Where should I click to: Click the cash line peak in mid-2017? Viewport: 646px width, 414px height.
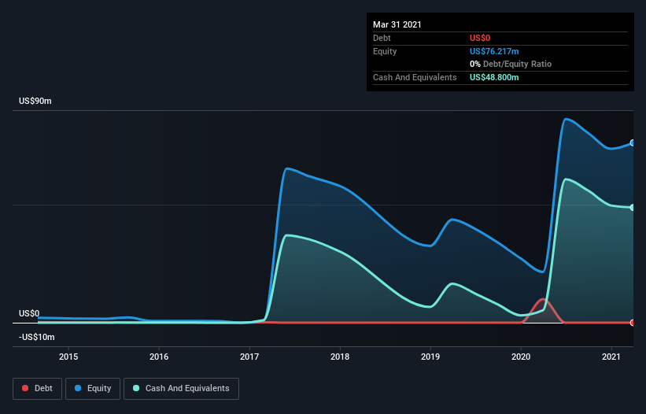point(287,235)
